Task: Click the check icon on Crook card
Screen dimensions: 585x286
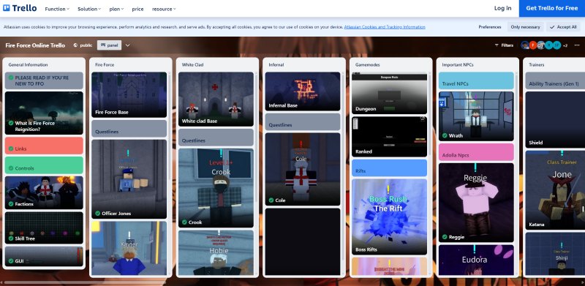Action: pos(184,222)
